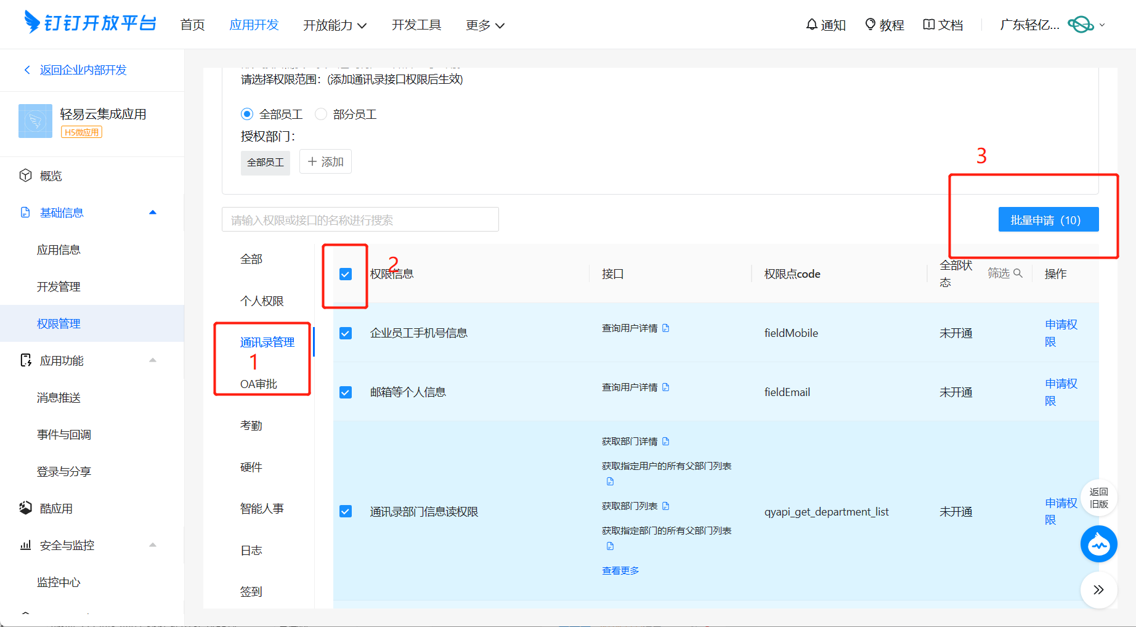Select 监控中心 in the sidebar
1136x627 pixels.
point(59,582)
